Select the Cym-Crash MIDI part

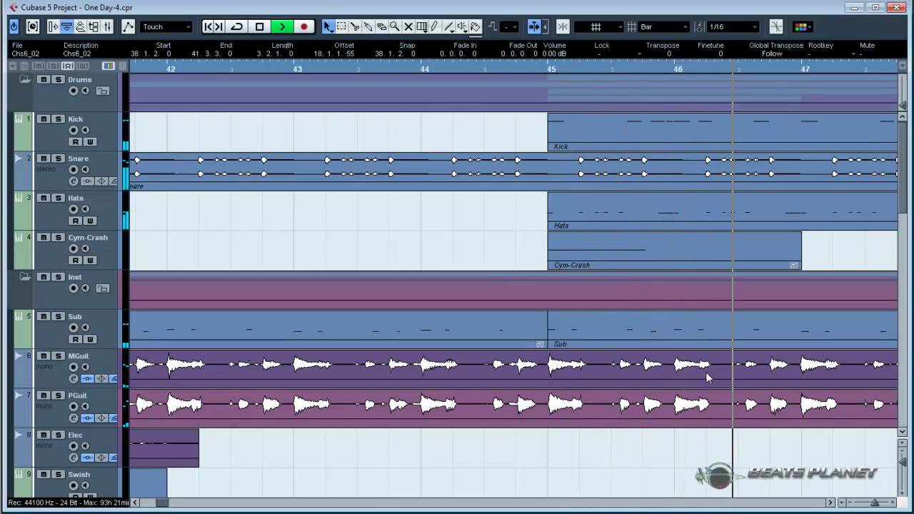pos(674,250)
